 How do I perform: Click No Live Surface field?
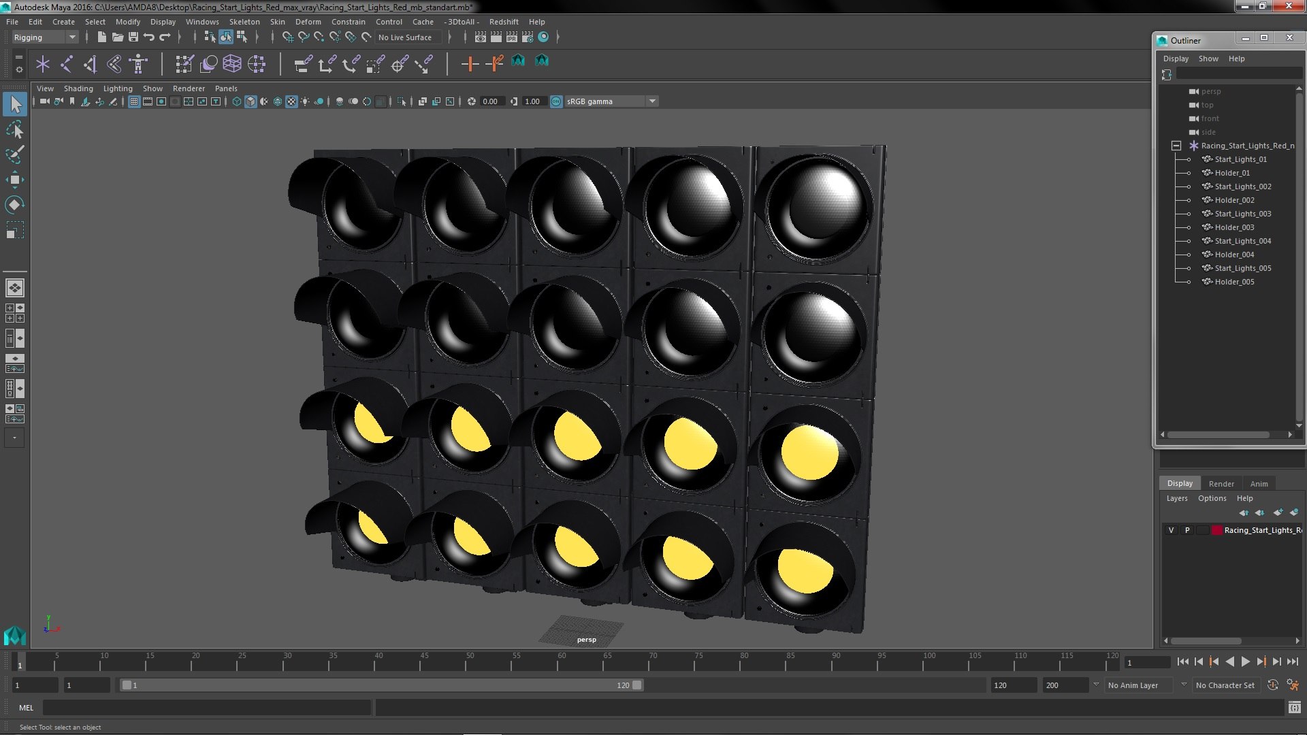[408, 37]
